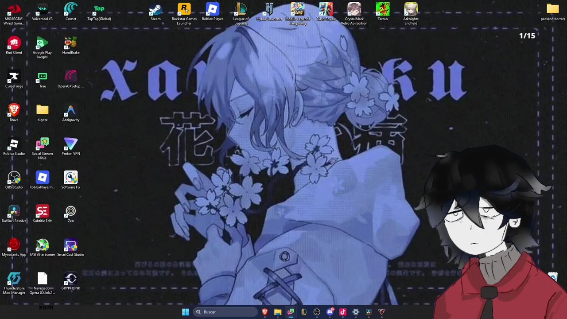Open the red winged taskbar icon

(382, 312)
